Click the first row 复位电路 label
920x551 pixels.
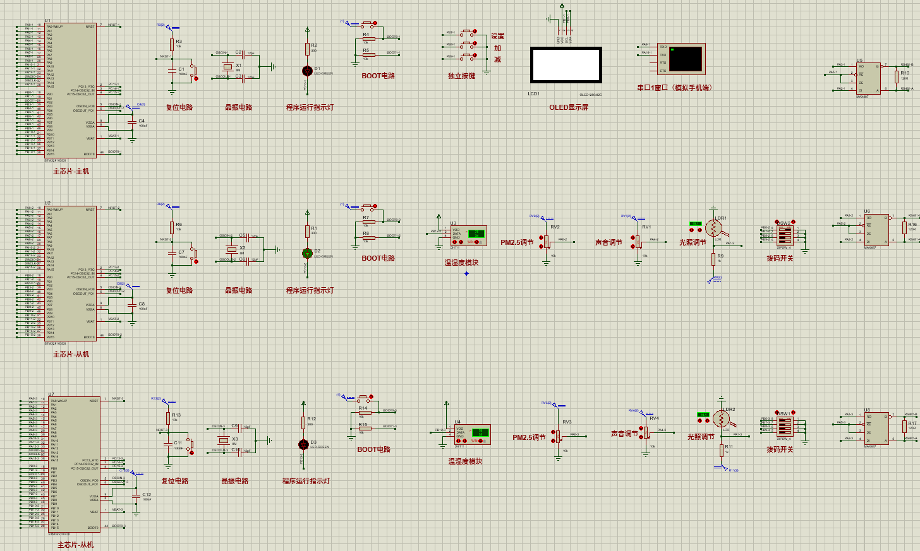point(179,107)
